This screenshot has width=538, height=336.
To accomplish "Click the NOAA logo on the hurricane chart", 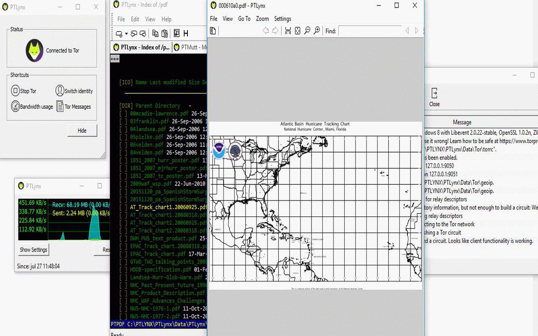I will (219, 151).
